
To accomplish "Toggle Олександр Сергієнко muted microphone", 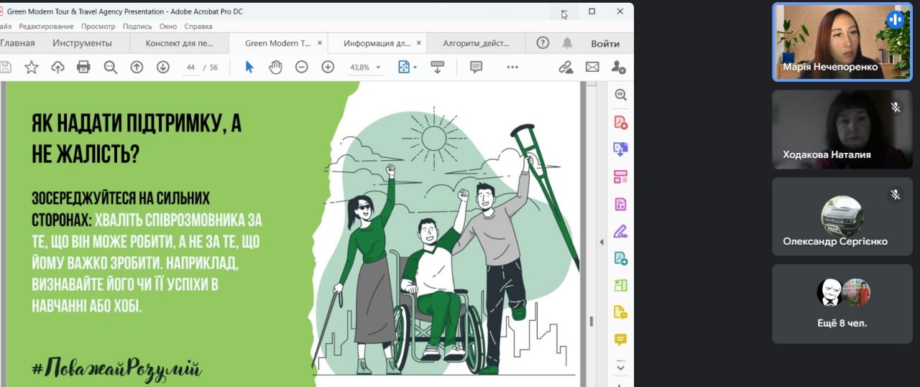I will pyautogui.click(x=896, y=195).
